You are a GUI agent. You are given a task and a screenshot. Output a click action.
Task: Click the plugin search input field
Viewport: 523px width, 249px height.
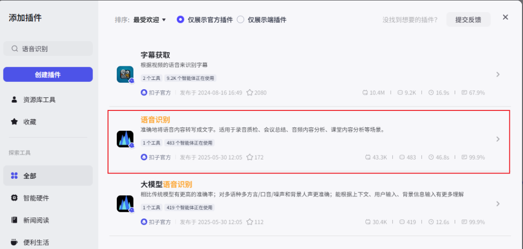[53, 48]
